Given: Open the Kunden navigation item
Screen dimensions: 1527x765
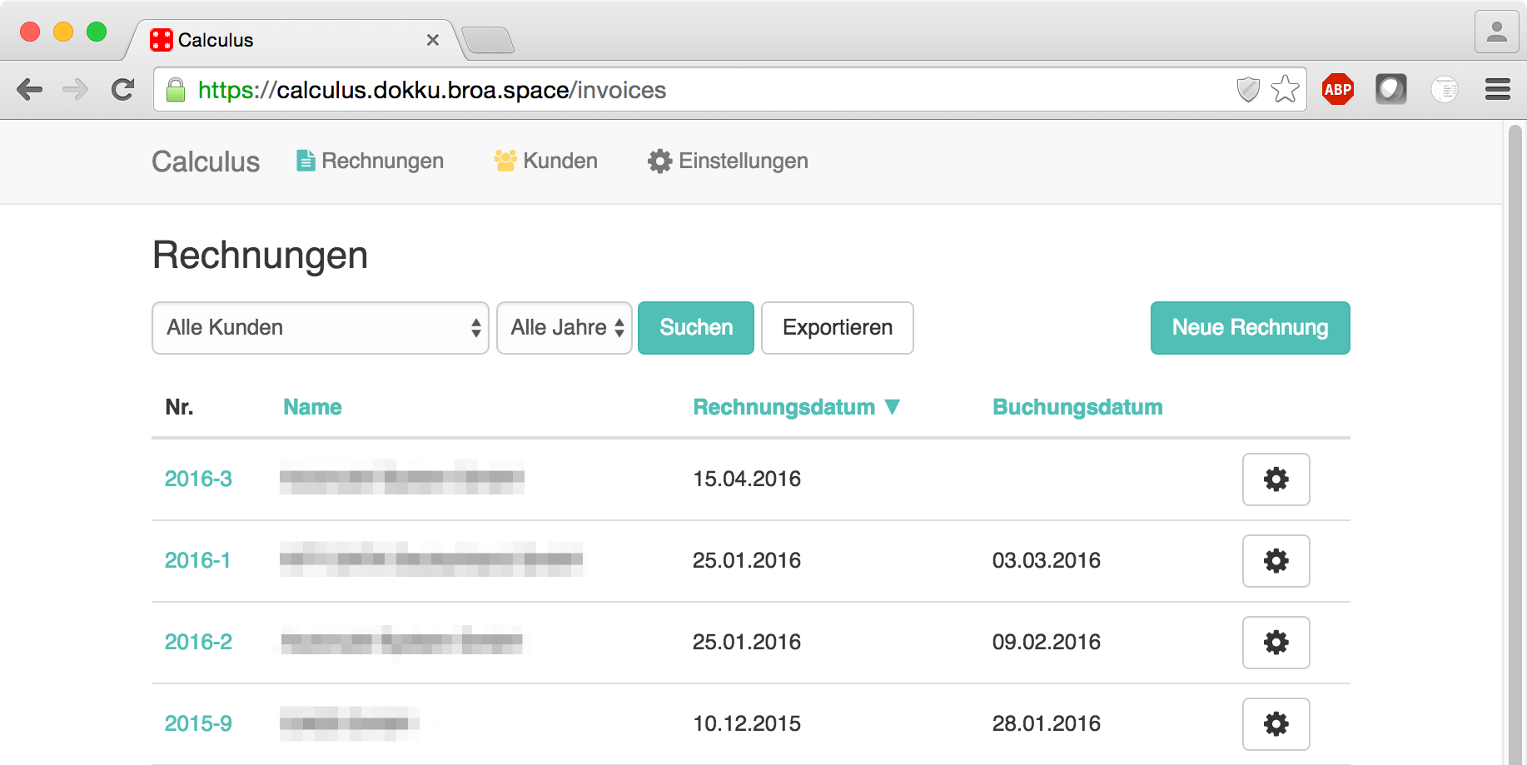Looking at the screenshot, I should point(546,161).
